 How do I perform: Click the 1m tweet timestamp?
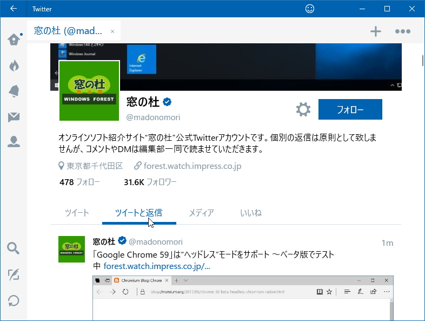(387, 243)
